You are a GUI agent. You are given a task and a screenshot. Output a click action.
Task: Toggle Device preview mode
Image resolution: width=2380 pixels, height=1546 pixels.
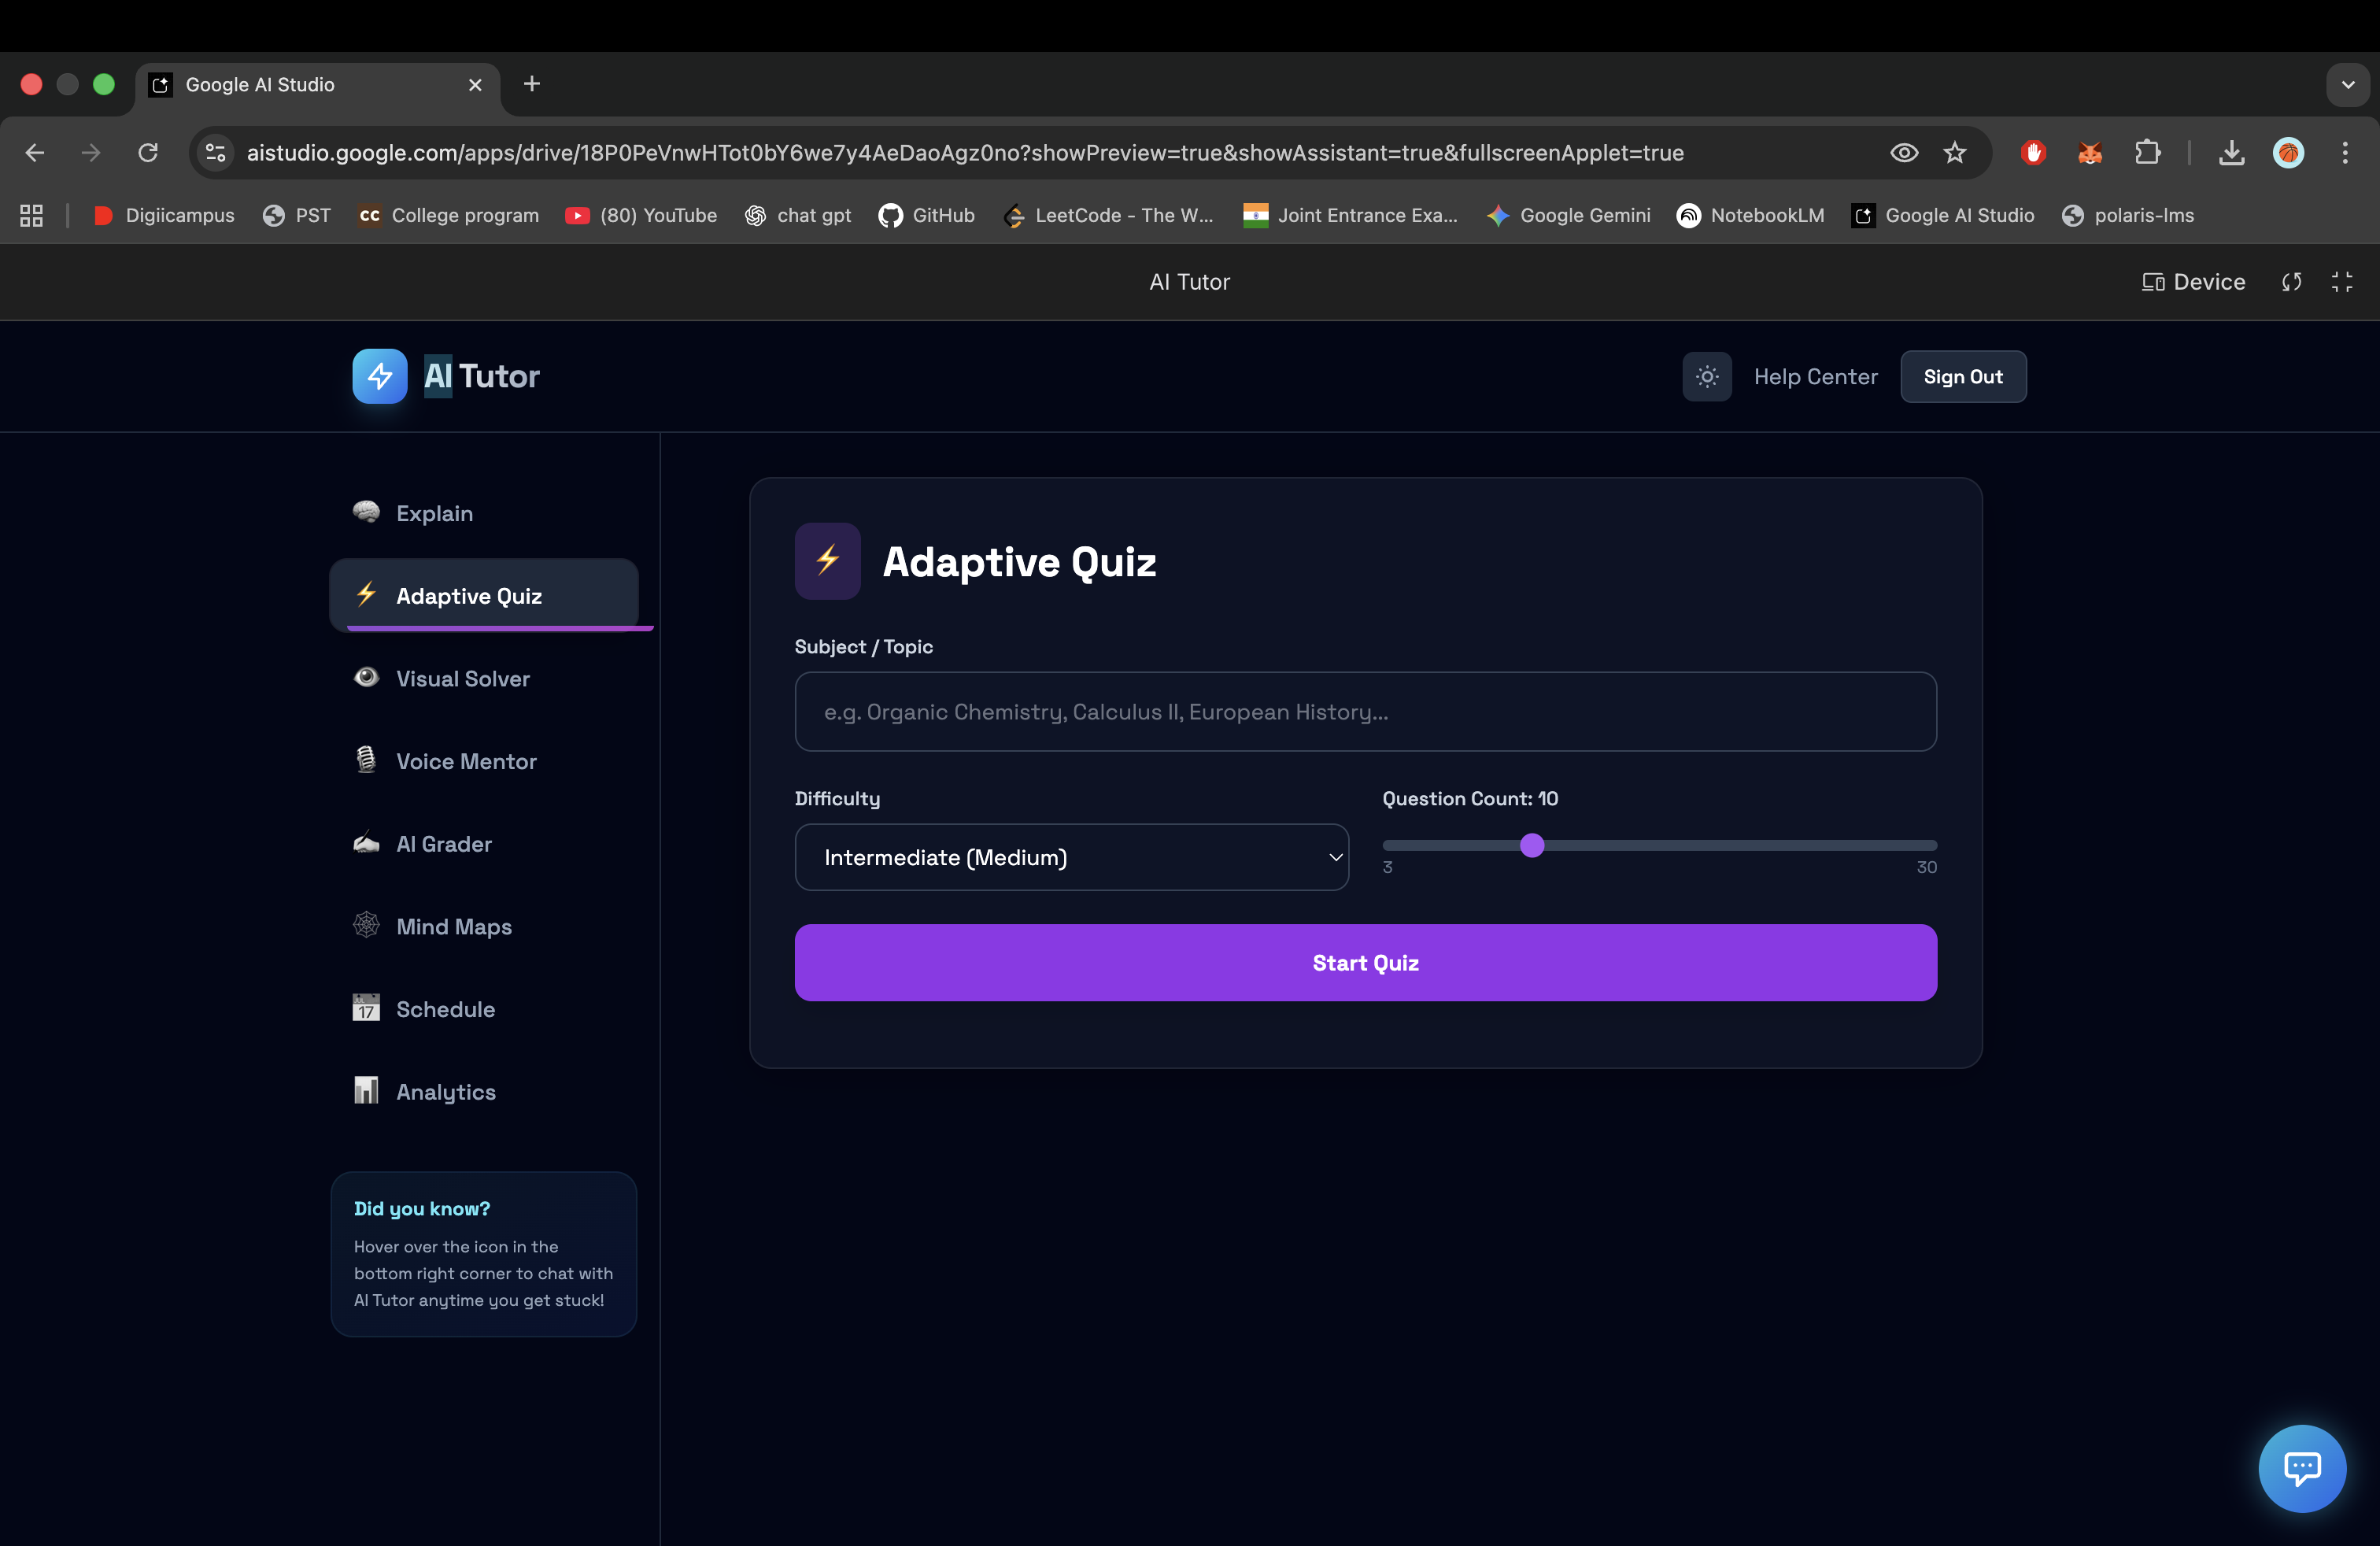pyautogui.click(x=2193, y=282)
